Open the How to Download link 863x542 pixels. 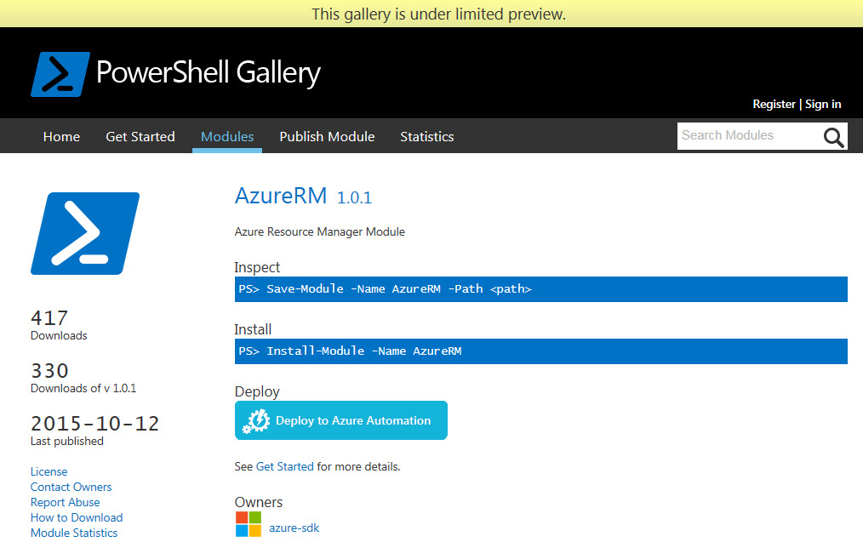pyautogui.click(x=77, y=518)
